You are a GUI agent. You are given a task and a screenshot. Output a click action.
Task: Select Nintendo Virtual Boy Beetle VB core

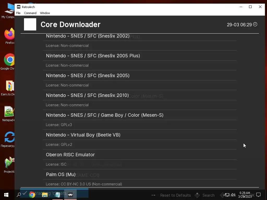140,135
